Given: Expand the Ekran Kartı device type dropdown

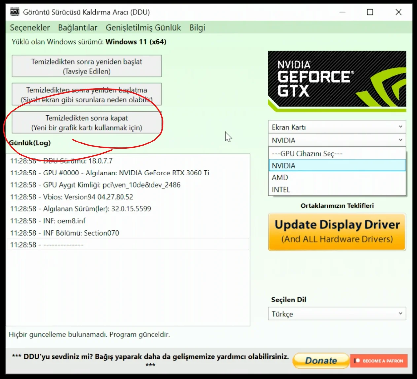Looking at the screenshot, I should 337,127.
